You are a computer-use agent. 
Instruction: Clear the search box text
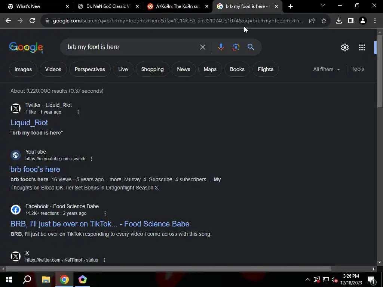click(202, 47)
